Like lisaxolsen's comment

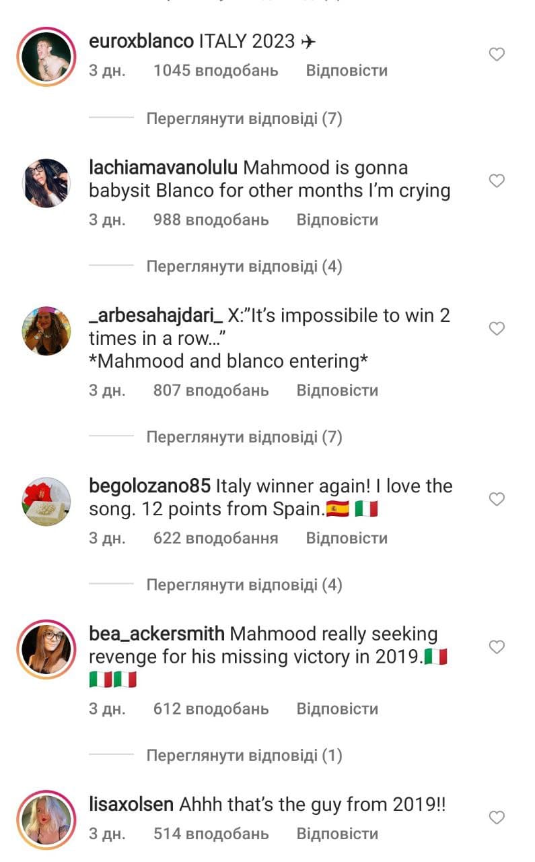point(497,818)
